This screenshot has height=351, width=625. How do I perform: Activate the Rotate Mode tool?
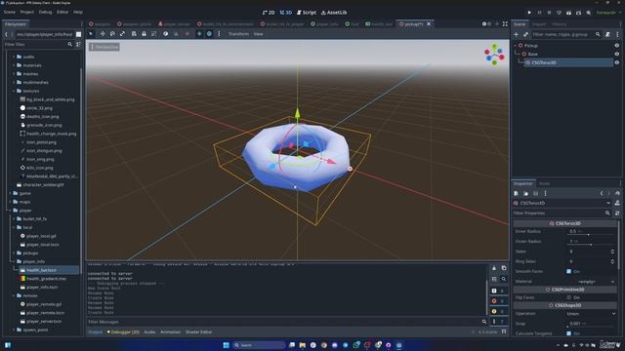(112, 34)
